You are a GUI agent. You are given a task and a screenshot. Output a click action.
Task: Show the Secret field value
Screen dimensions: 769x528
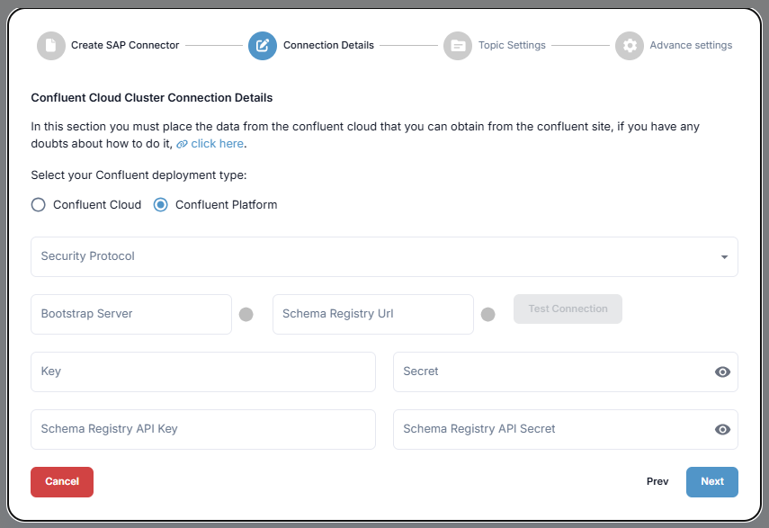(722, 372)
